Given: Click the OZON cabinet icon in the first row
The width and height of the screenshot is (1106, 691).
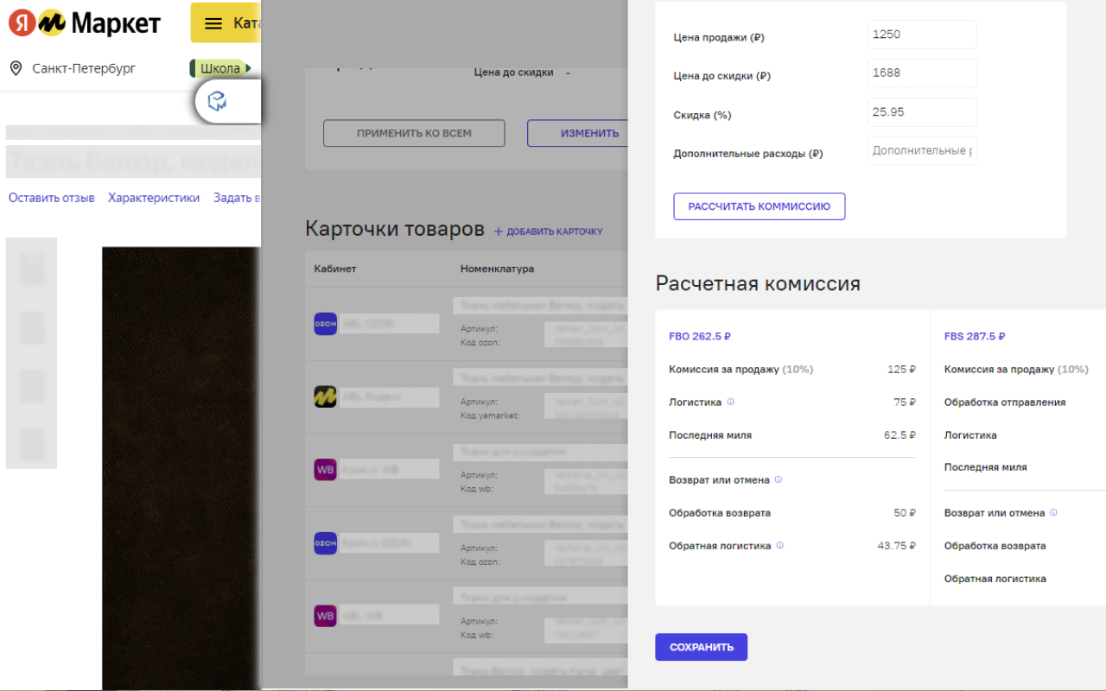Looking at the screenshot, I should (x=324, y=324).
